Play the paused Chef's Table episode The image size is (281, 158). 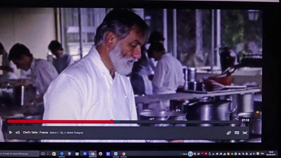pos(11,133)
